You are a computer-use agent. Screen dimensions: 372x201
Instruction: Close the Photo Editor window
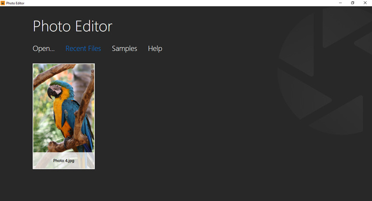[x=365, y=3]
